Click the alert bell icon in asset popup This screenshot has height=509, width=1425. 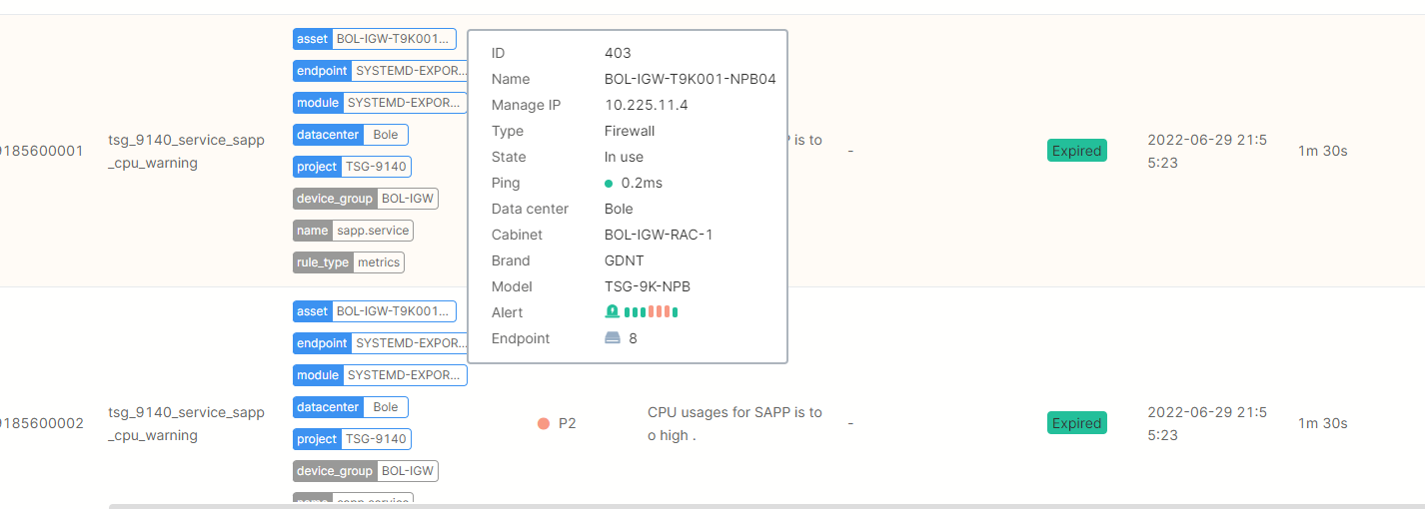(612, 312)
